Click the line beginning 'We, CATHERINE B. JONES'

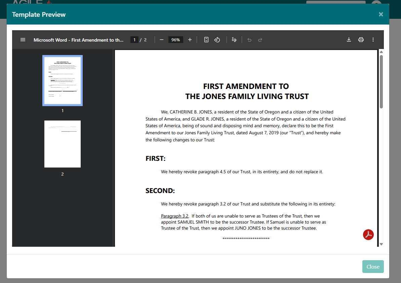tap(247, 112)
